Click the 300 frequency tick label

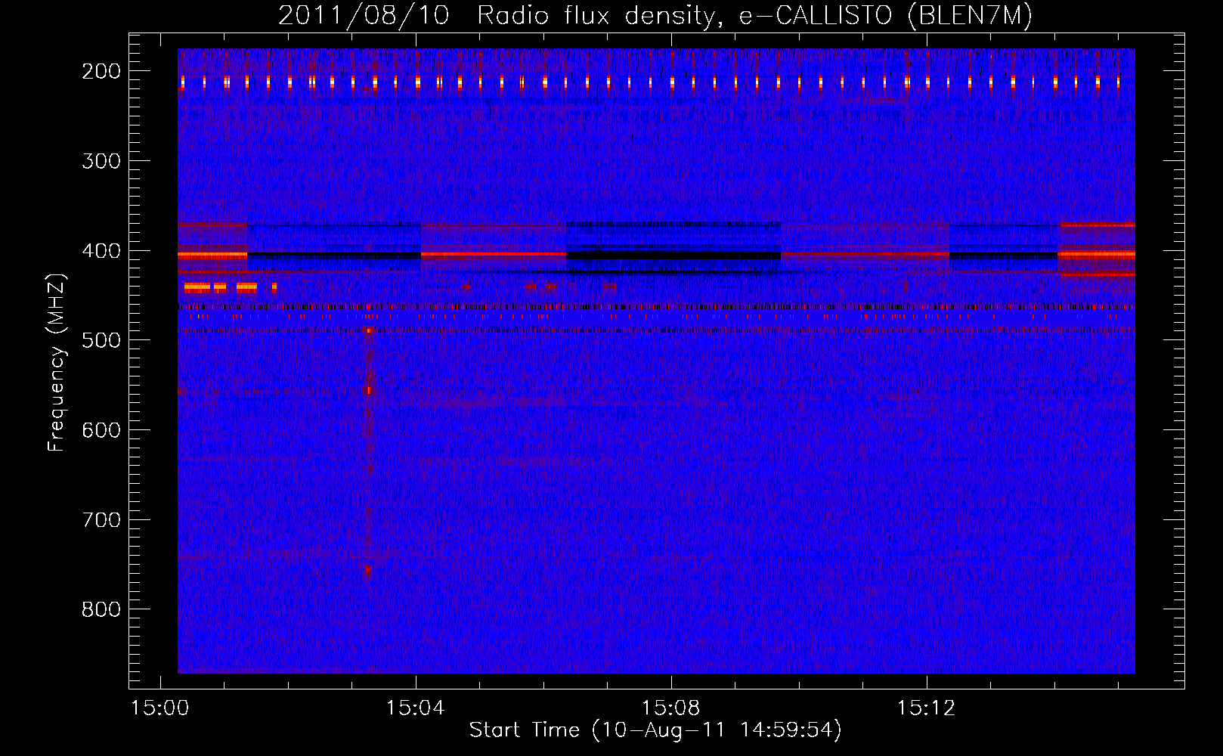tap(101, 161)
